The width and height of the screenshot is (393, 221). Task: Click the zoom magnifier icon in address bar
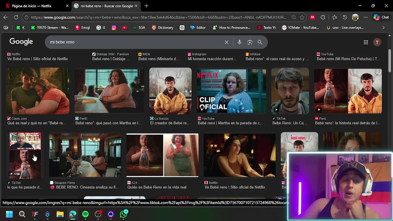pyautogui.click(x=294, y=17)
